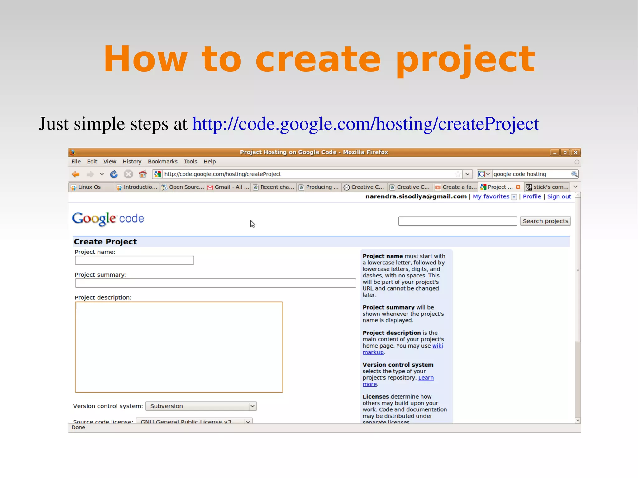Open the View menu
Image resolution: width=638 pixels, height=478 pixels.
tap(110, 162)
